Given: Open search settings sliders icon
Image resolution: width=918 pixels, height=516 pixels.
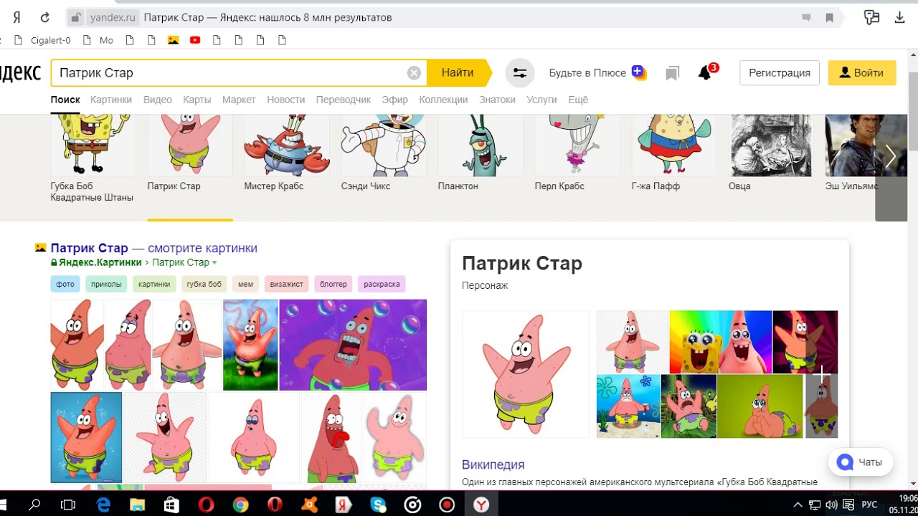Looking at the screenshot, I should click(x=520, y=72).
